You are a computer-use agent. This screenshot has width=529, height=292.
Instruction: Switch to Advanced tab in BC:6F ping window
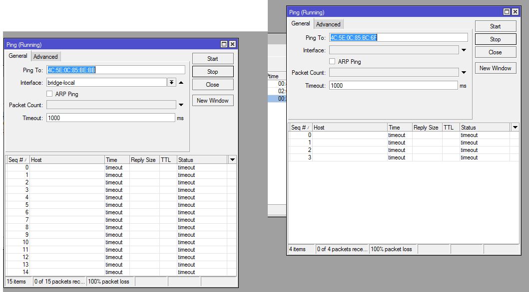328,24
